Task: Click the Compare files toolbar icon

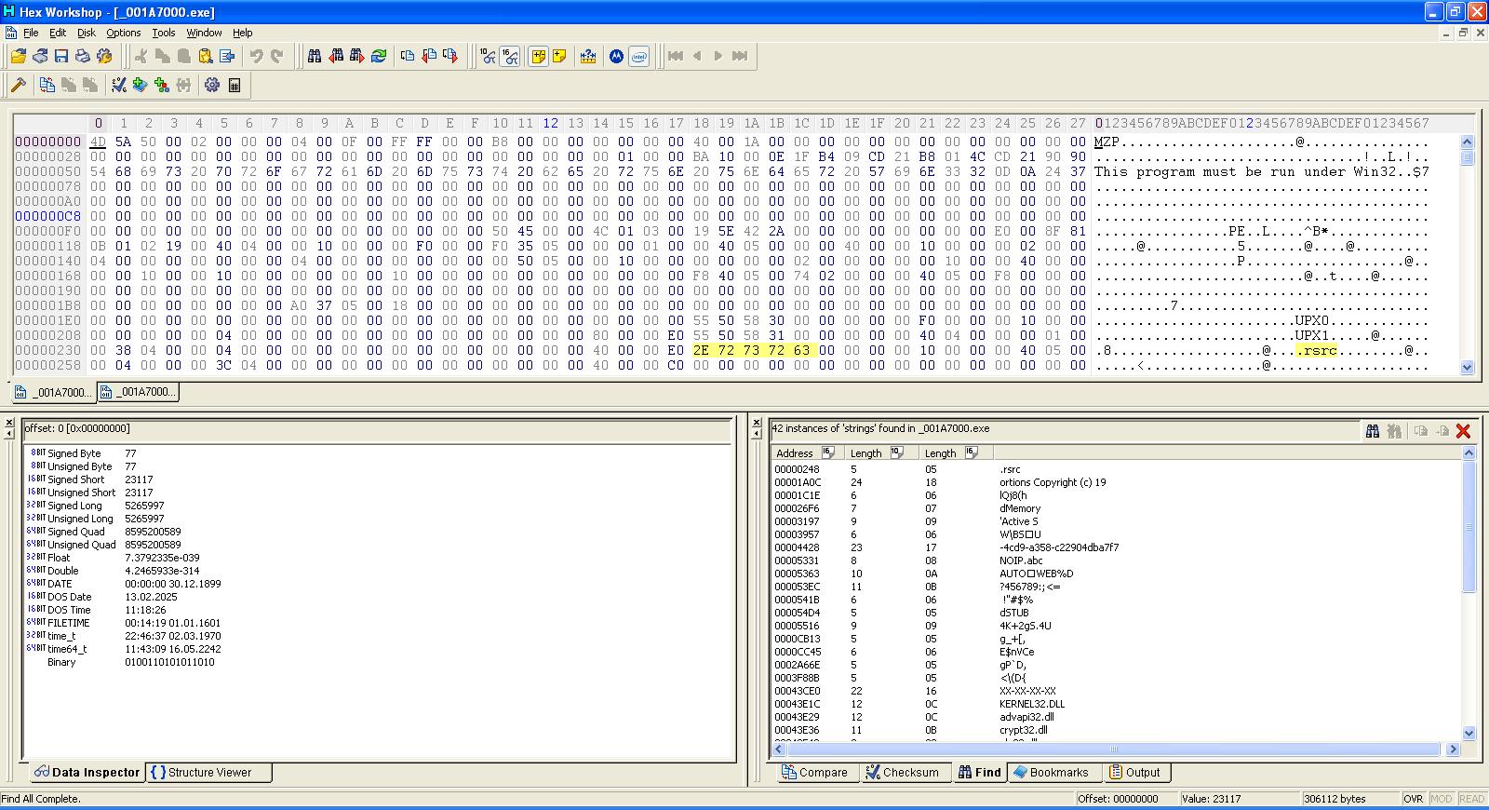Action: pyautogui.click(x=47, y=85)
